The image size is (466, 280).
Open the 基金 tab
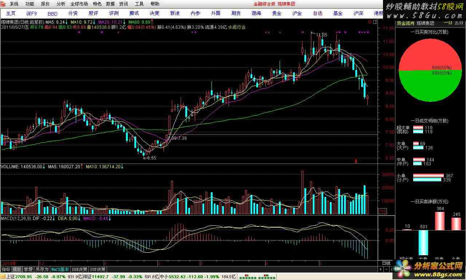pyautogui.click(x=338, y=13)
